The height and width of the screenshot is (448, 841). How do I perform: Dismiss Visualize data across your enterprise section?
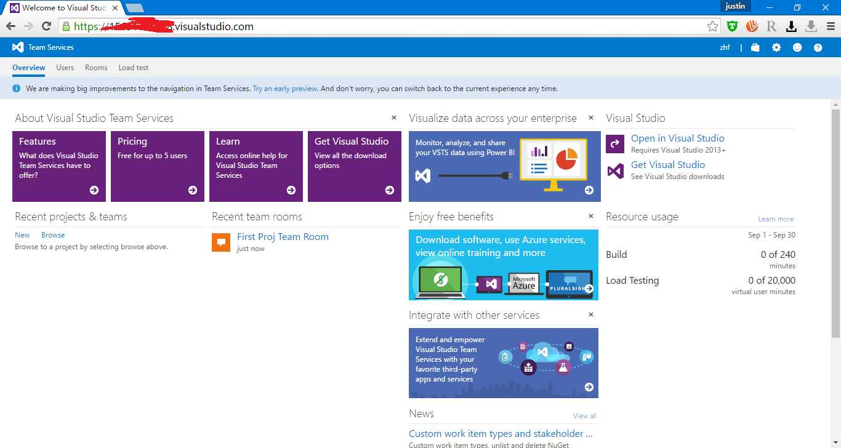click(x=591, y=118)
